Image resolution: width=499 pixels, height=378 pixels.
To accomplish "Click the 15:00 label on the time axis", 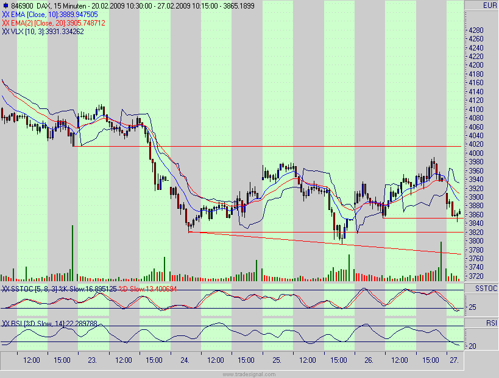I will (x=63, y=360).
